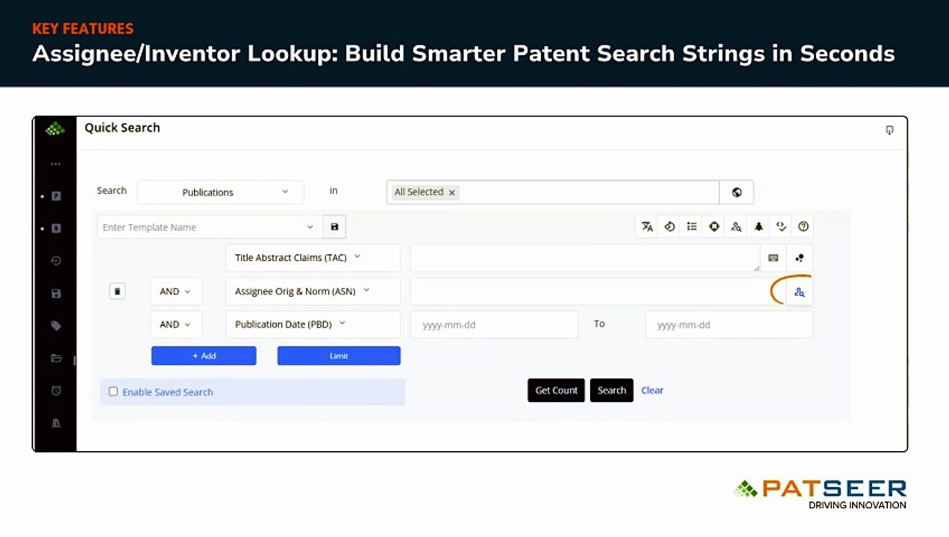The image size is (949, 537).
Task: Open help with the question mark icon
Action: (804, 227)
